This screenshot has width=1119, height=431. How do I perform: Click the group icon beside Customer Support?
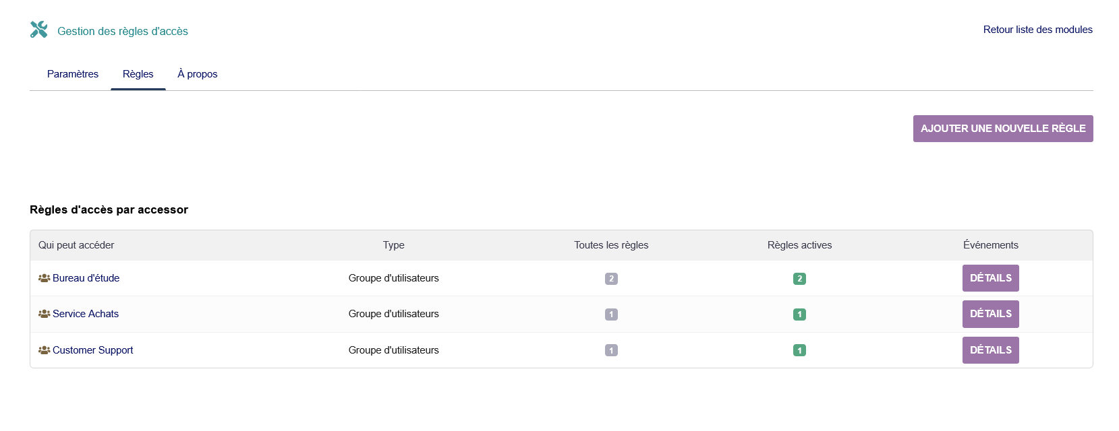coord(45,350)
